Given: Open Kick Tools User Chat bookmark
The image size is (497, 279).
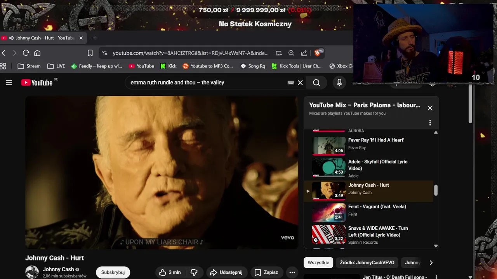Looking at the screenshot, I should coord(297,66).
